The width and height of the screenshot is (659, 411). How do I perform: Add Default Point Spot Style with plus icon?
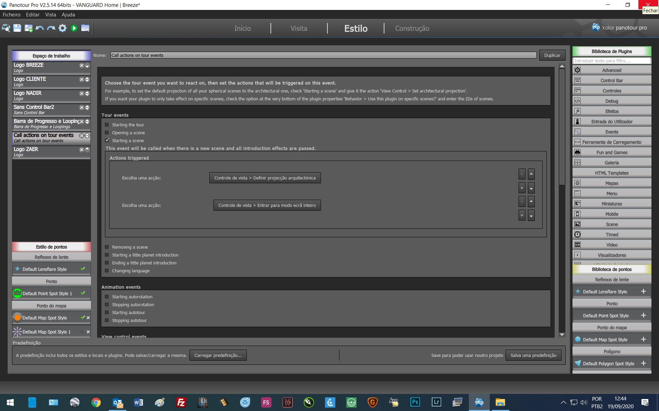(x=644, y=315)
